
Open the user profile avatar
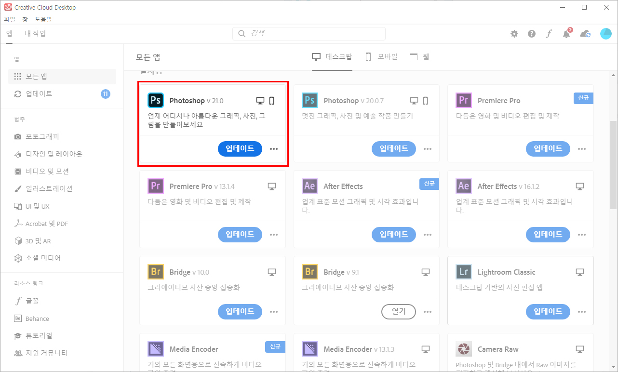[605, 34]
